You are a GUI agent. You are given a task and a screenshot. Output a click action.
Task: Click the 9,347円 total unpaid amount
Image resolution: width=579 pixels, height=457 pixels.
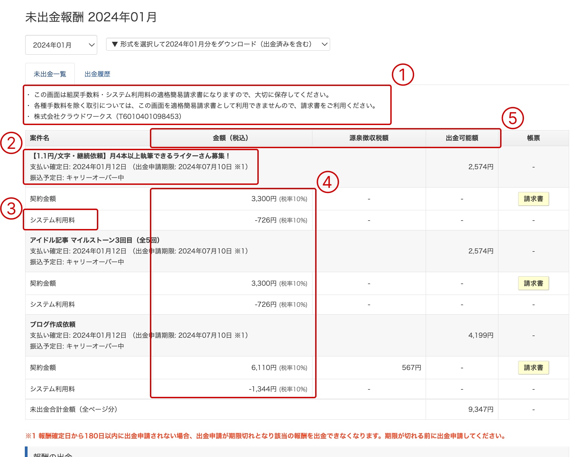pyautogui.click(x=480, y=409)
